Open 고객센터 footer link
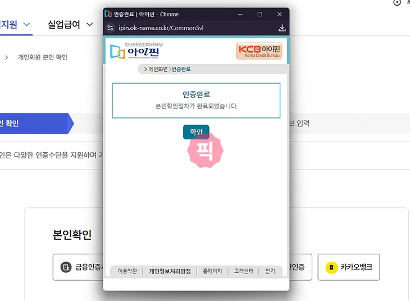 click(x=243, y=271)
